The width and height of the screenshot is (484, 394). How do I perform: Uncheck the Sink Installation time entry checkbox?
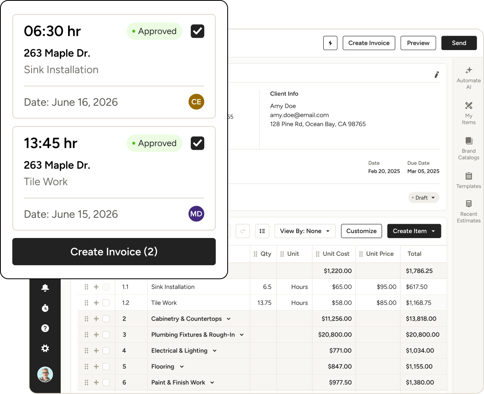(x=197, y=31)
